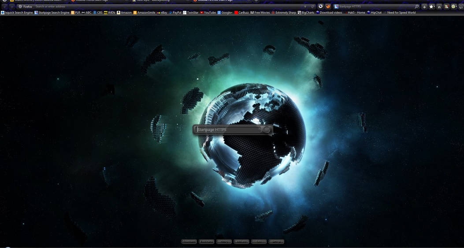Open the HipChat bookmark
The height and width of the screenshot is (248, 464).
click(x=374, y=13)
